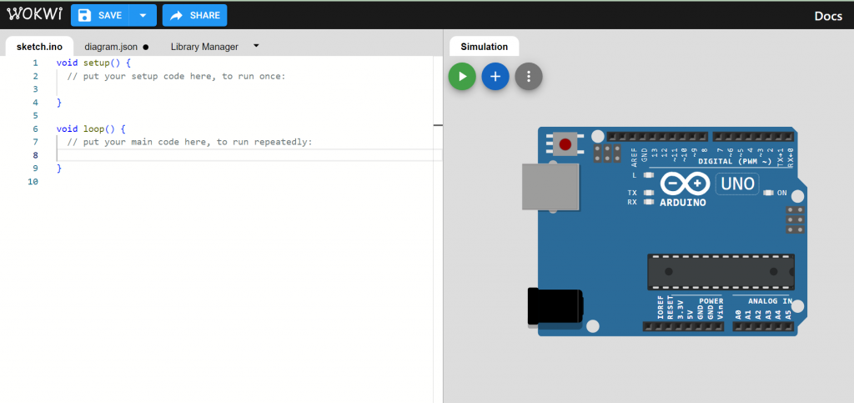Click line number 1 in the gutter

[35, 63]
